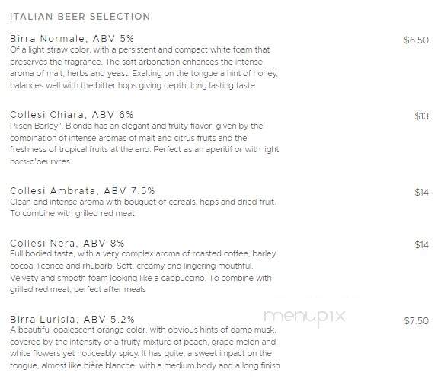Click the Birra Lurisia description paragraph
This screenshot has height=379, width=441.
145,348
